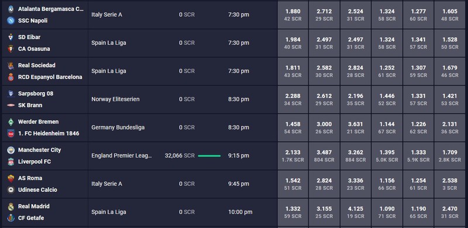Select the Manchester City badge icon

pyautogui.click(x=11, y=150)
